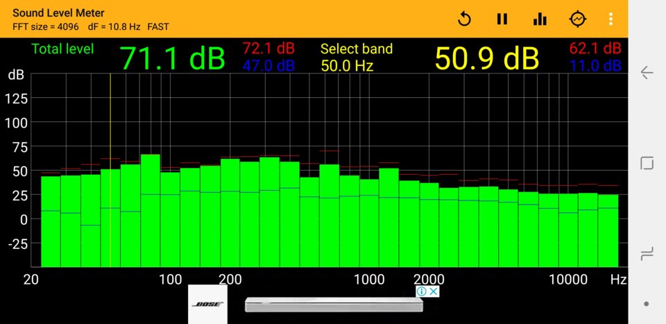Tap the calibration target icon
The width and height of the screenshot is (666, 324).
pyautogui.click(x=578, y=19)
